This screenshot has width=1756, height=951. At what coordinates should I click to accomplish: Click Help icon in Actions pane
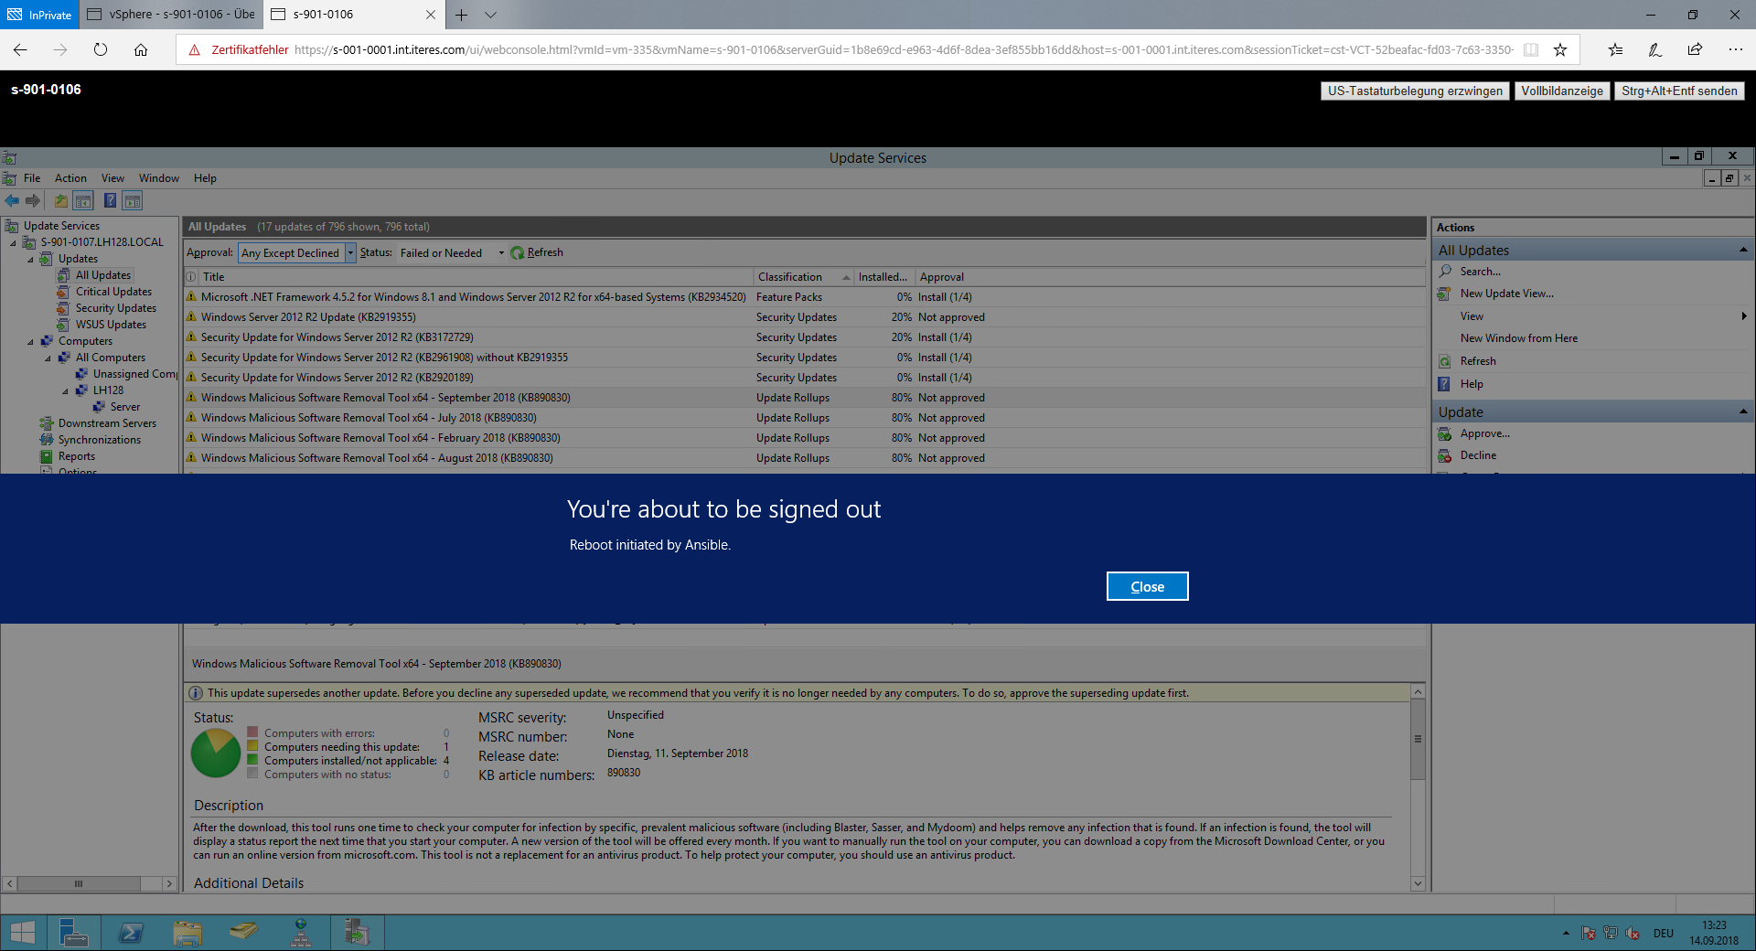1445,384
